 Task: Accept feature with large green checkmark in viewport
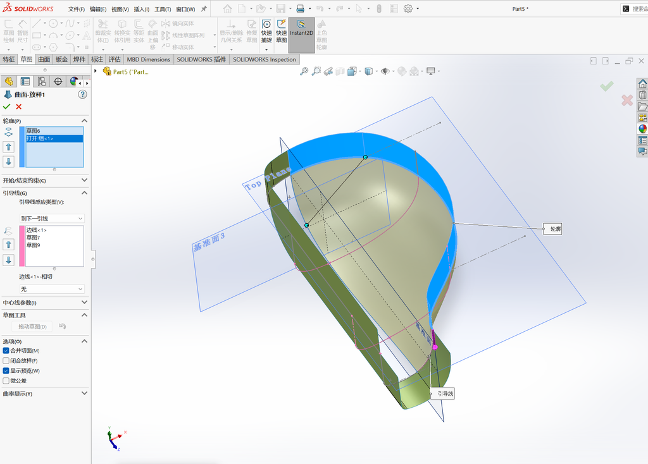click(x=607, y=86)
